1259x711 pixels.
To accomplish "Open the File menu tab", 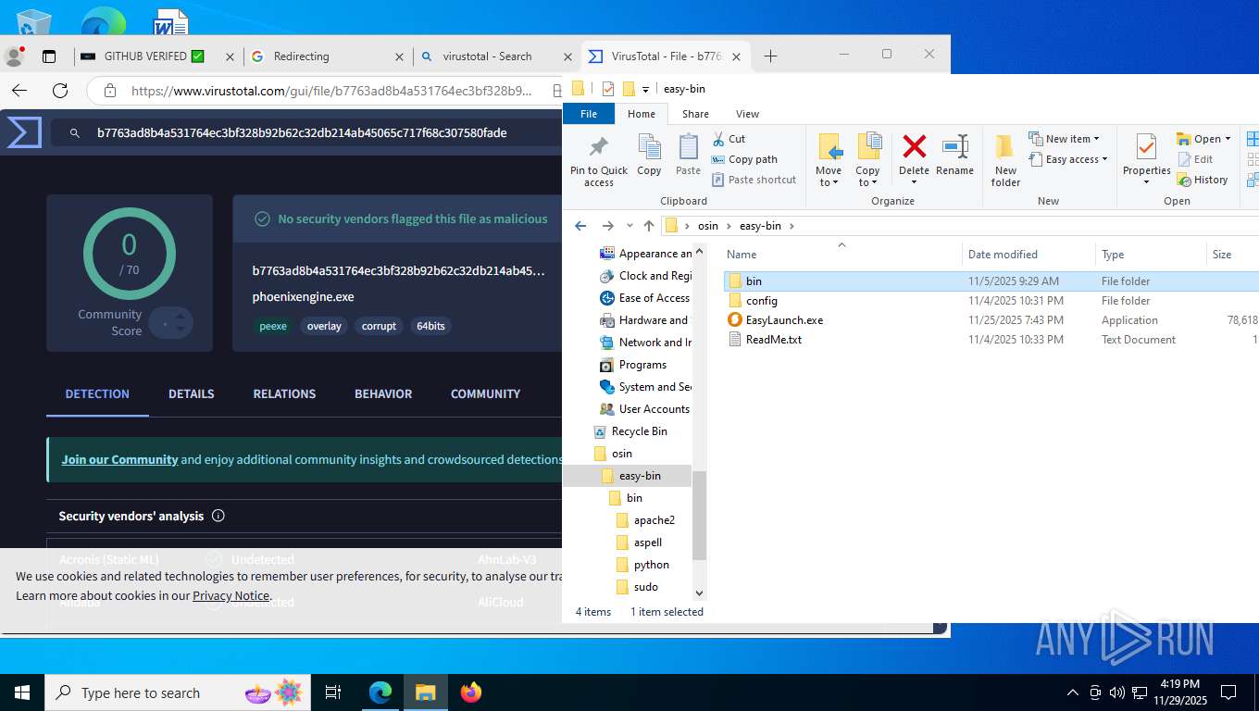I will pos(588,114).
